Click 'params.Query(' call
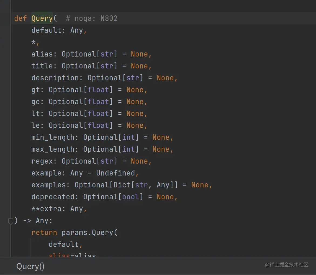 click(89, 233)
